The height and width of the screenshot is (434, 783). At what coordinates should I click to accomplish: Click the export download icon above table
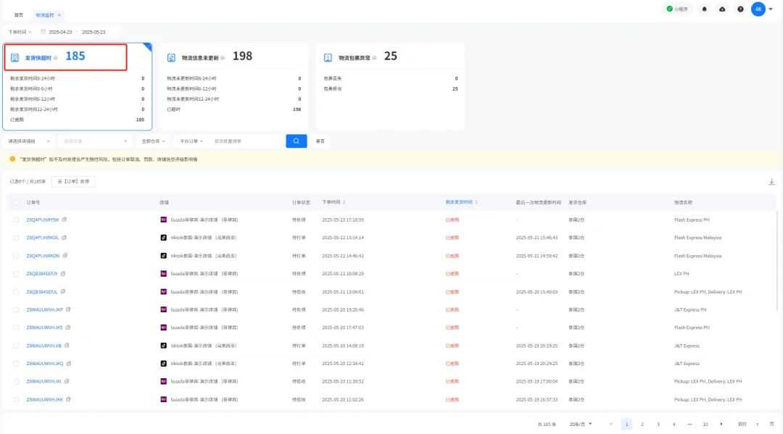[x=771, y=182]
